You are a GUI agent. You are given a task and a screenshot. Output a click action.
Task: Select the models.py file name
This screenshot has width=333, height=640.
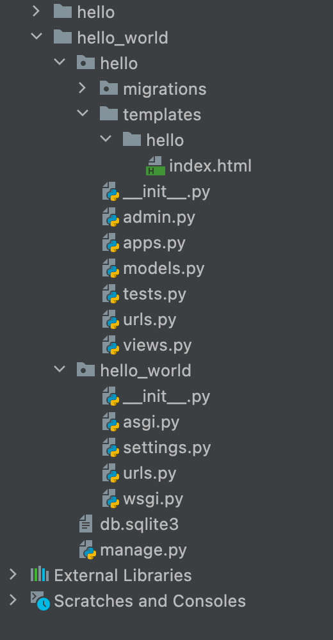[163, 269]
